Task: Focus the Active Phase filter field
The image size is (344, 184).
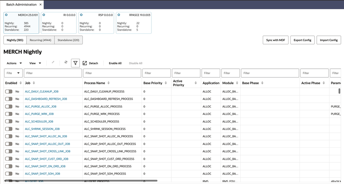Action: [x=315, y=73]
